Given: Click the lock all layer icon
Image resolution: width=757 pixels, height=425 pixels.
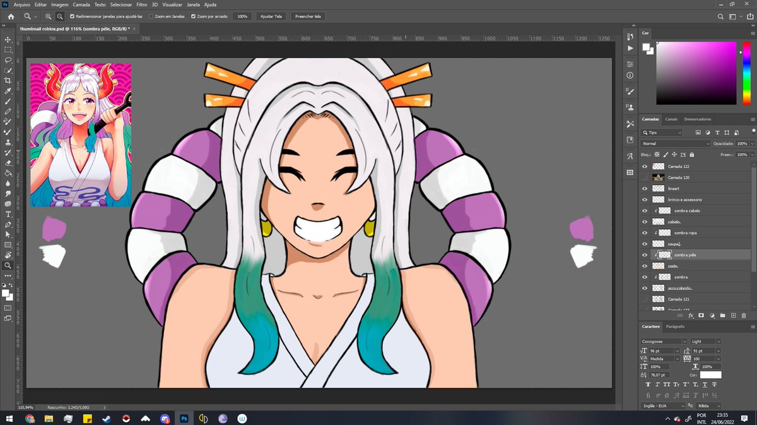Looking at the screenshot, I should 692,154.
